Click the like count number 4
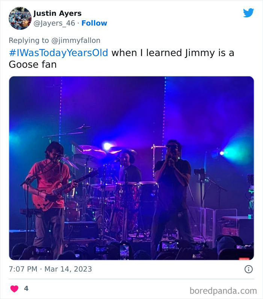 pos(26,288)
